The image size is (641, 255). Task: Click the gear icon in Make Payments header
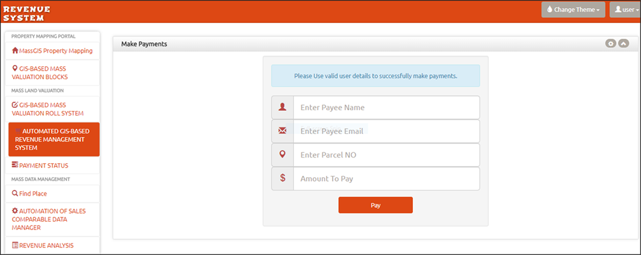(610, 43)
